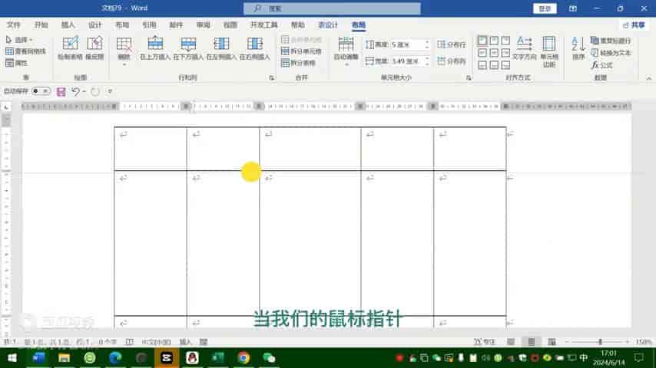Viewport: 656px width, 368px height.
Task: Open the References (引用) tab
Action: click(149, 25)
